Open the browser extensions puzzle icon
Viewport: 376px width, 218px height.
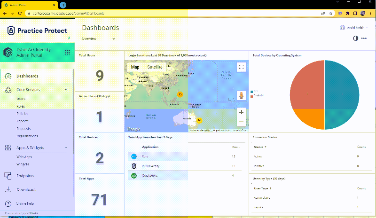pos(347,14)
